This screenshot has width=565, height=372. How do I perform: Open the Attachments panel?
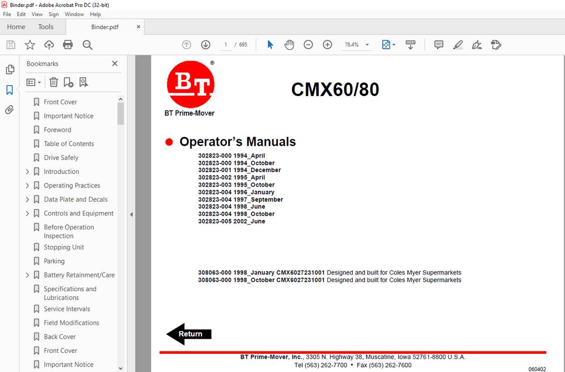10,109
